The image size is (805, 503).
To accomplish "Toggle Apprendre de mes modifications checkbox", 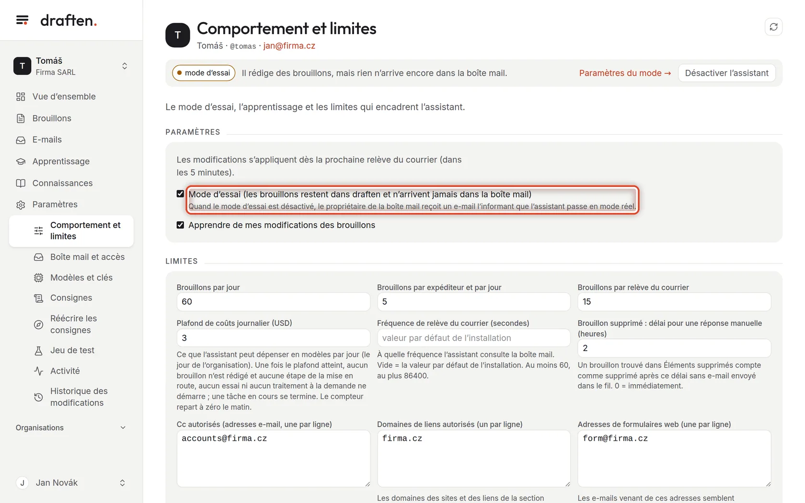I will 180,225.
